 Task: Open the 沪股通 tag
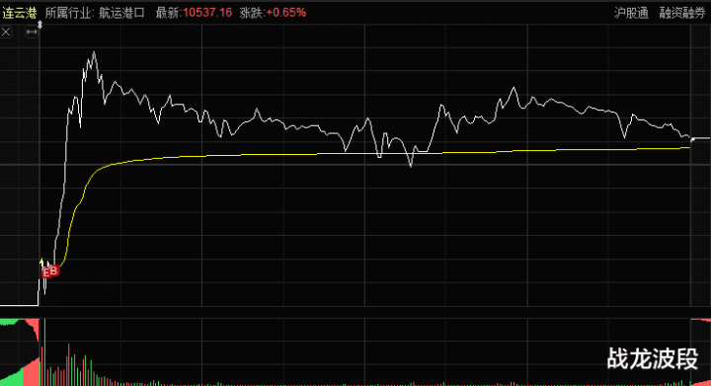pos(631,13)
